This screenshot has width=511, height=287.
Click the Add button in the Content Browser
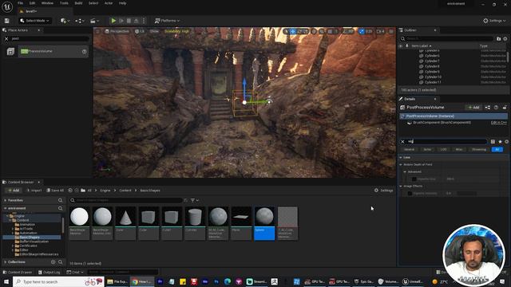point(14,191)
